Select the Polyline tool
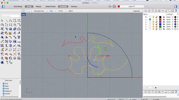The image size is (179, 100). point(11,21)
